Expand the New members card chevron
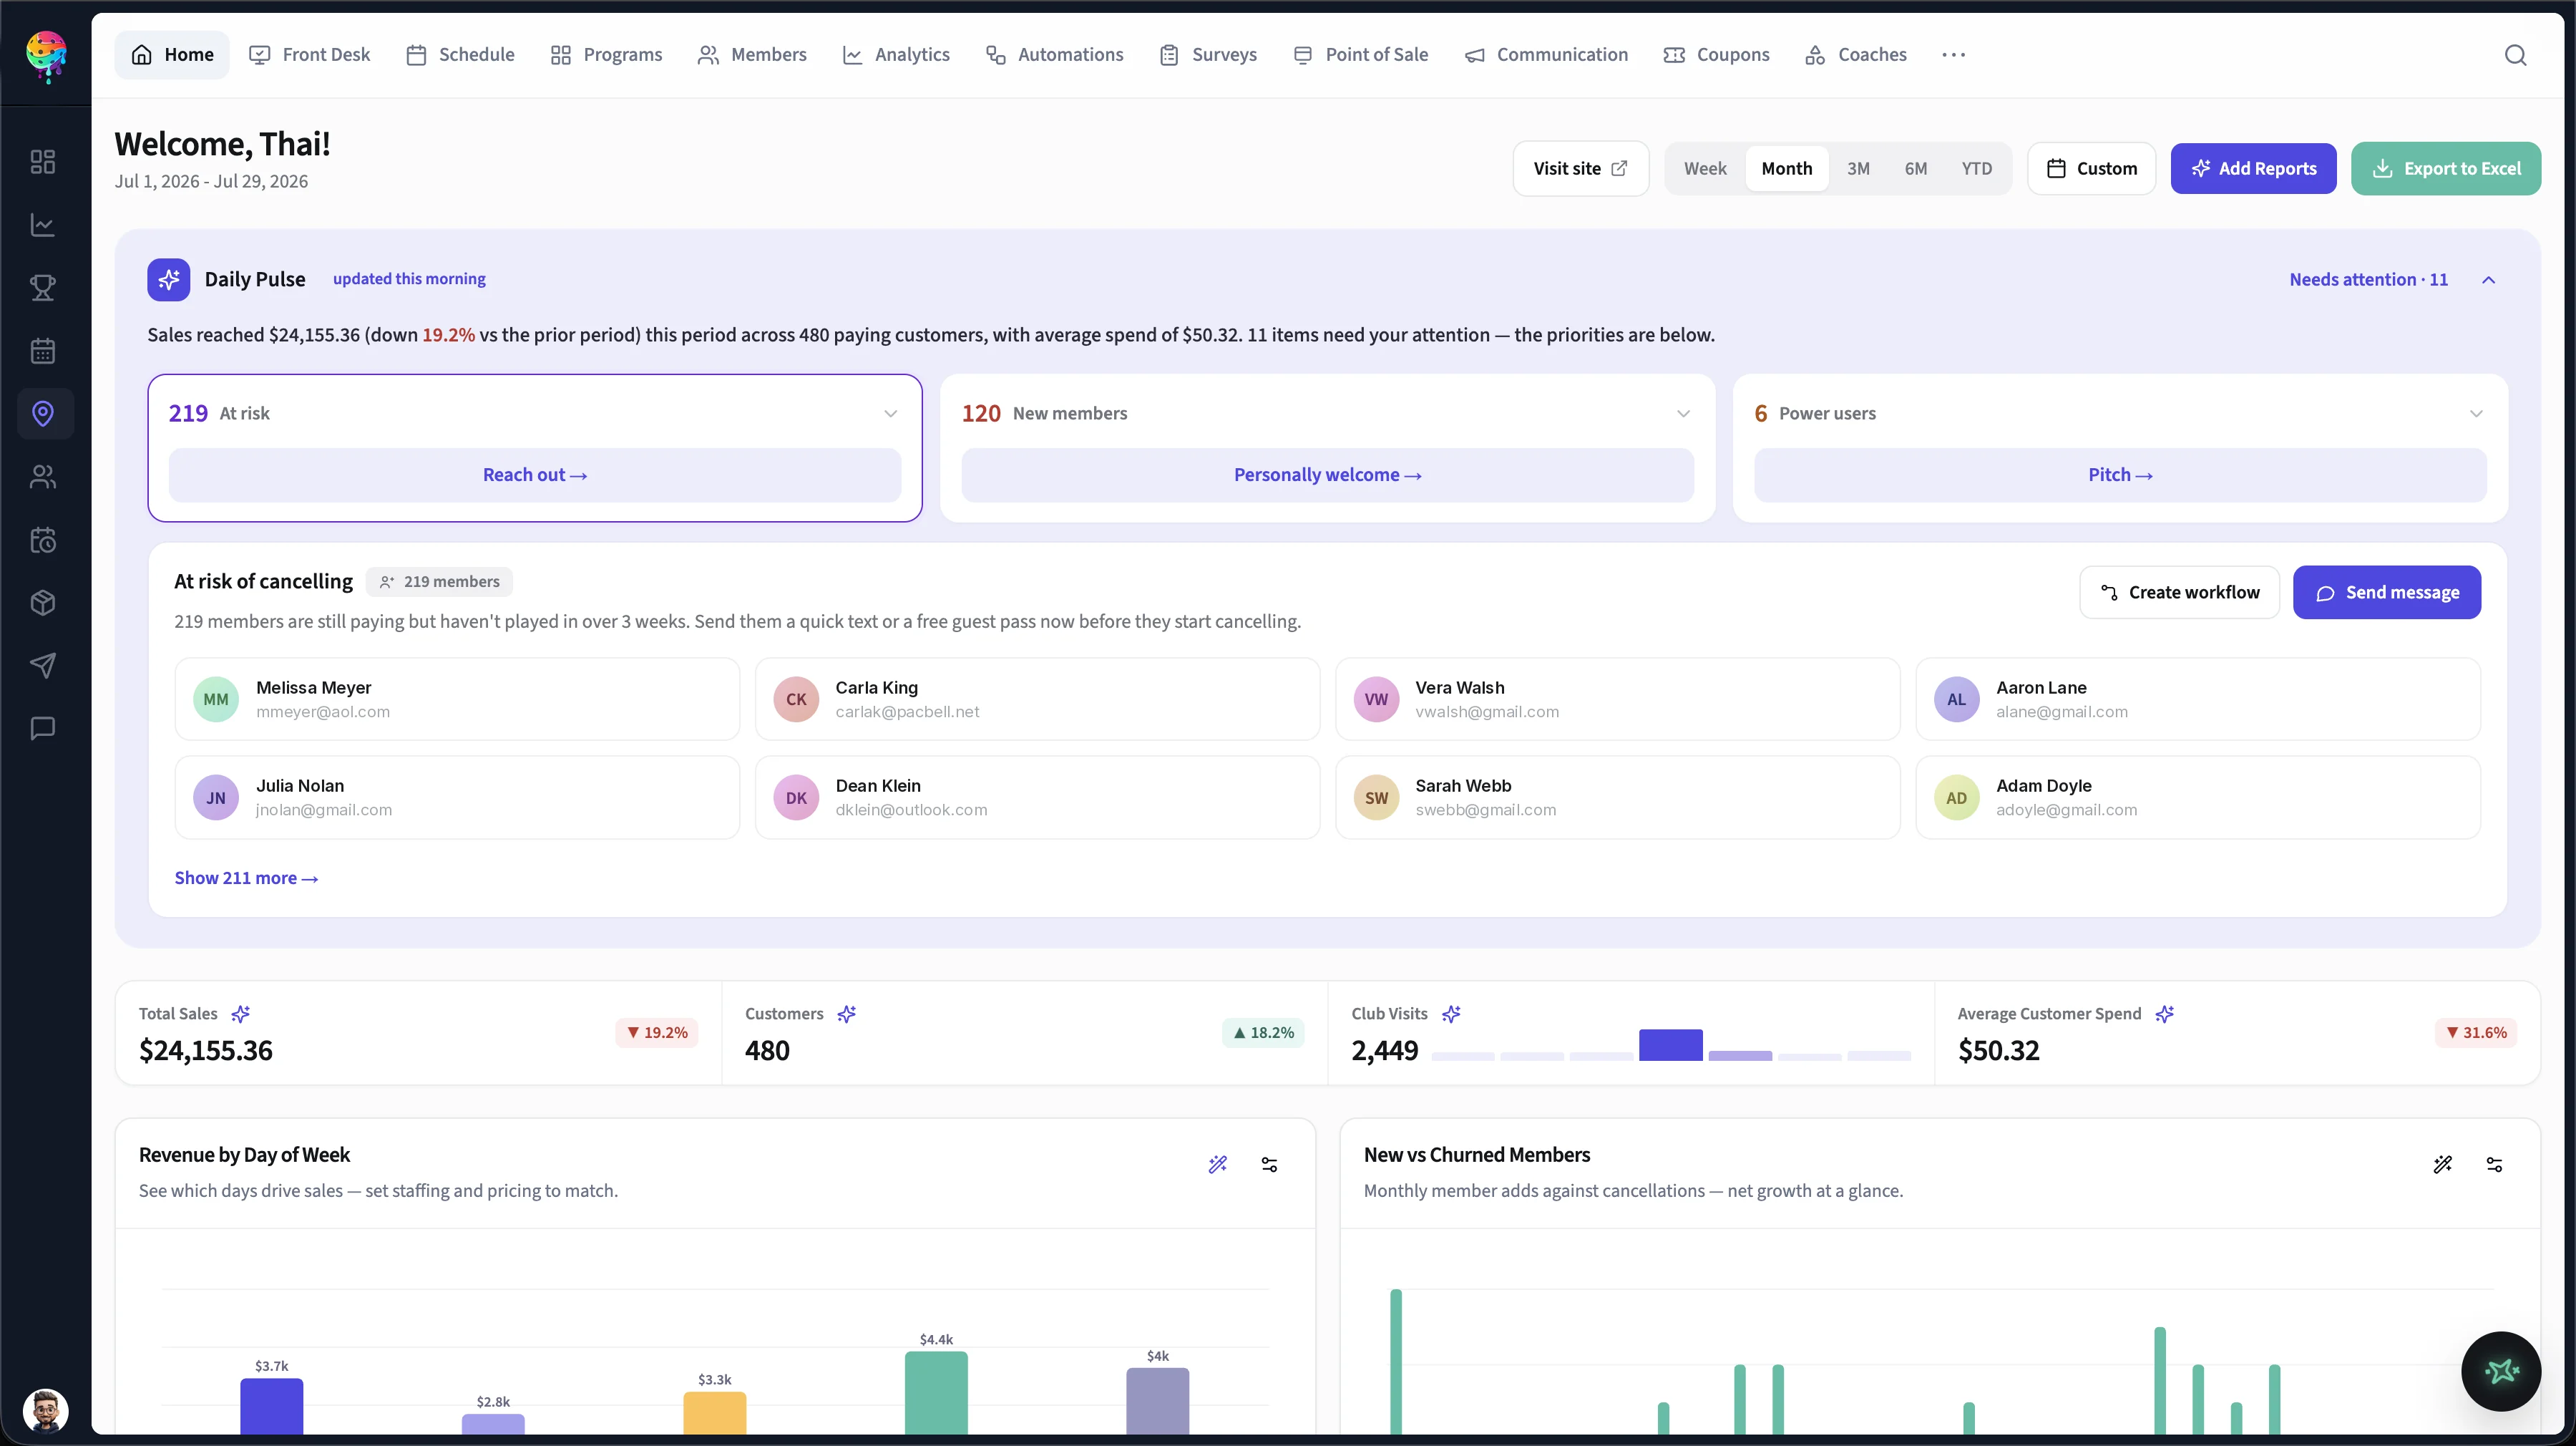Viewport: 2576px width, 1446px height. coord(1683,413)
